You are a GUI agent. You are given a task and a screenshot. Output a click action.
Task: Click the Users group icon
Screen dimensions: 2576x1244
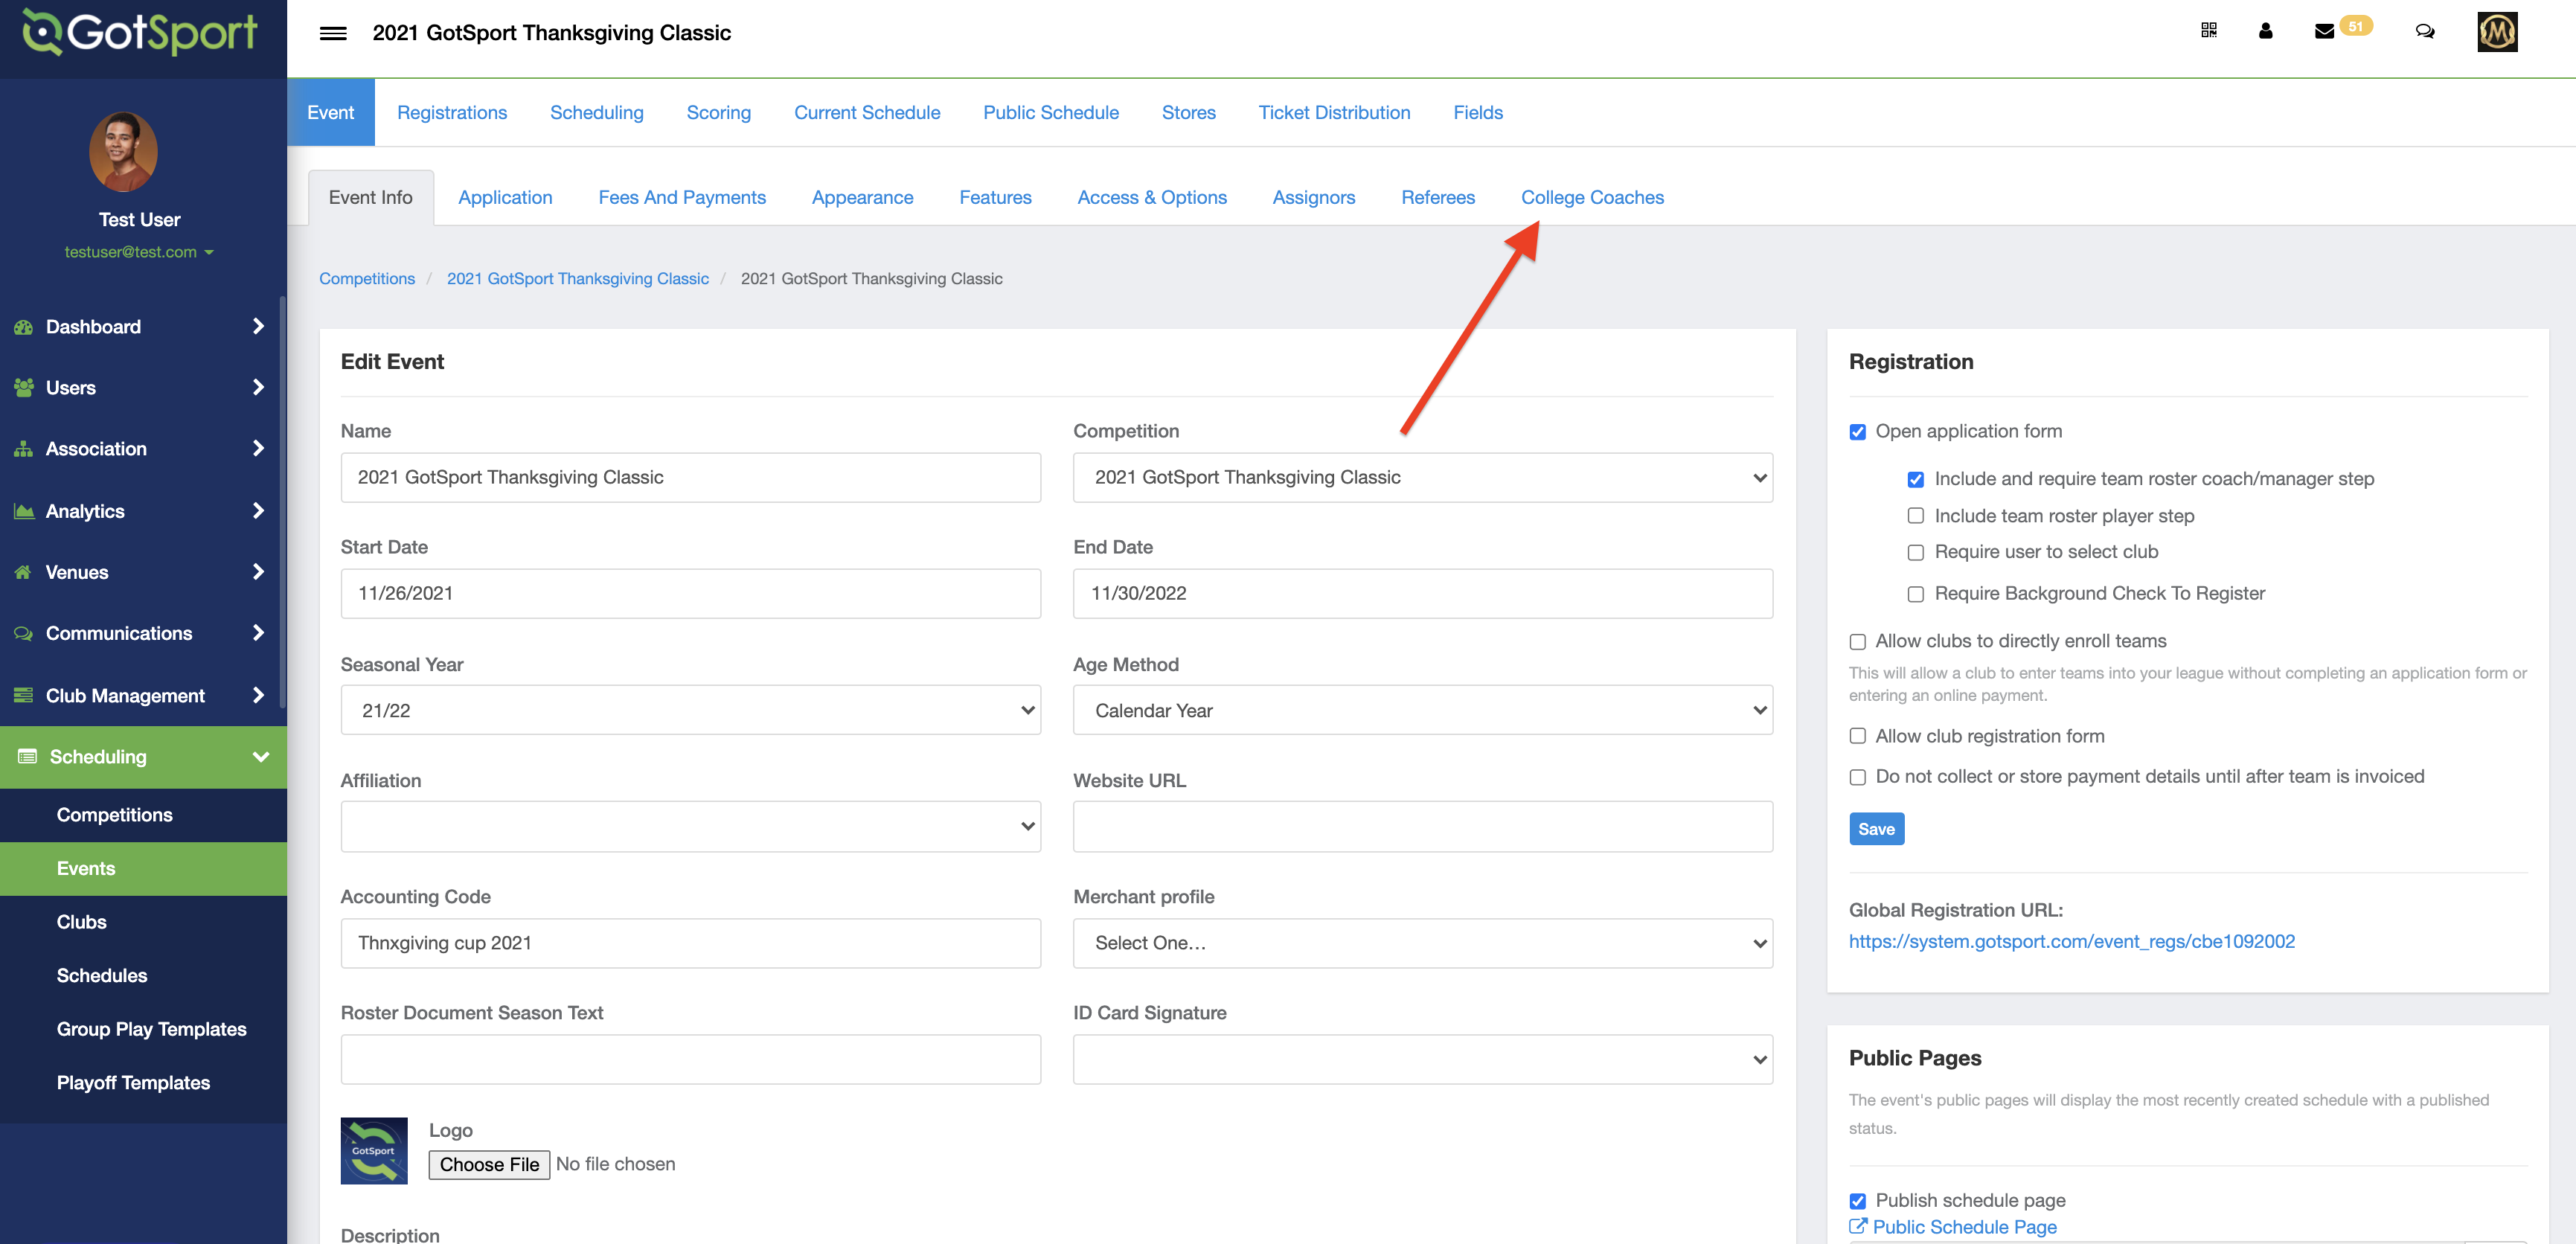(24, 388)
